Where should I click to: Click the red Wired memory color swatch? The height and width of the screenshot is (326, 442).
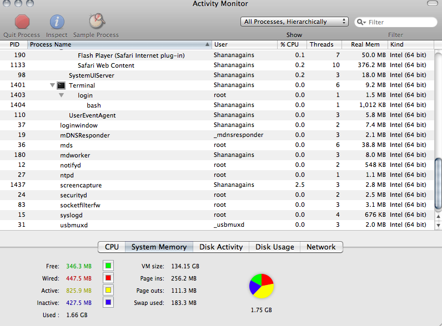(x=108, y=278)
